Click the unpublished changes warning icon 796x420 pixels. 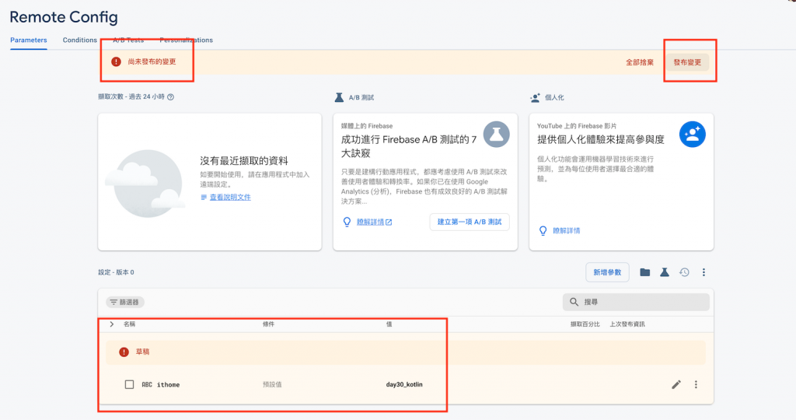pos(117,61)
